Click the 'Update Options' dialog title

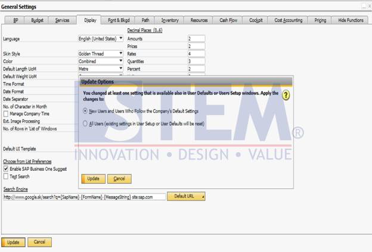click(98, 82)
